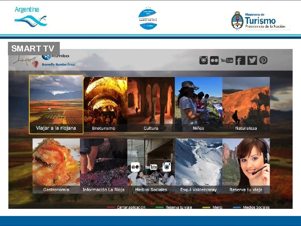This screenshot has width=301, height=226.
Task: Open the Gastronomía tile
Action: (56, 166)
